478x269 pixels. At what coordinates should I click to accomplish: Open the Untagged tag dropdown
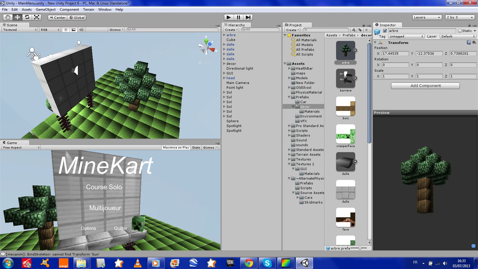pos(406,36)
